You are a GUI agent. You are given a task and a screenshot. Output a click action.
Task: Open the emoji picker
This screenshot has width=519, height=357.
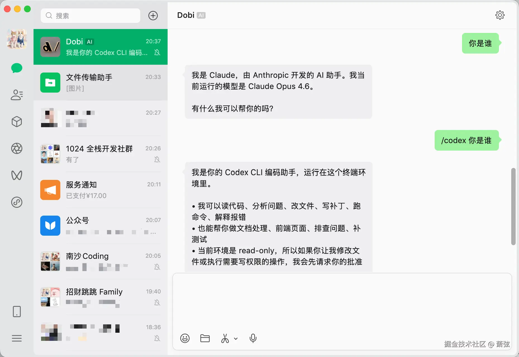[x=185, y=338]
